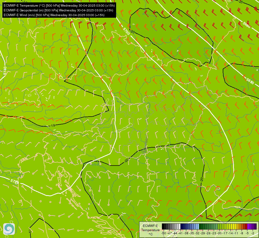Click the -19 isotherm label on the map
Image resolution: width=259 pixels, height=238 pixels.
(x=53, y=126)
